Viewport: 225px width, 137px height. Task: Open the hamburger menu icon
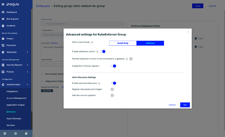tap(3, 4)
